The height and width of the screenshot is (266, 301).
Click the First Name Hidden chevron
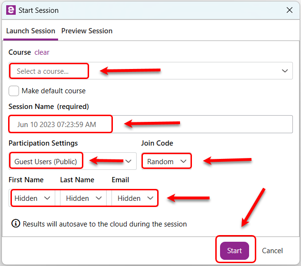tap(47, 198)
